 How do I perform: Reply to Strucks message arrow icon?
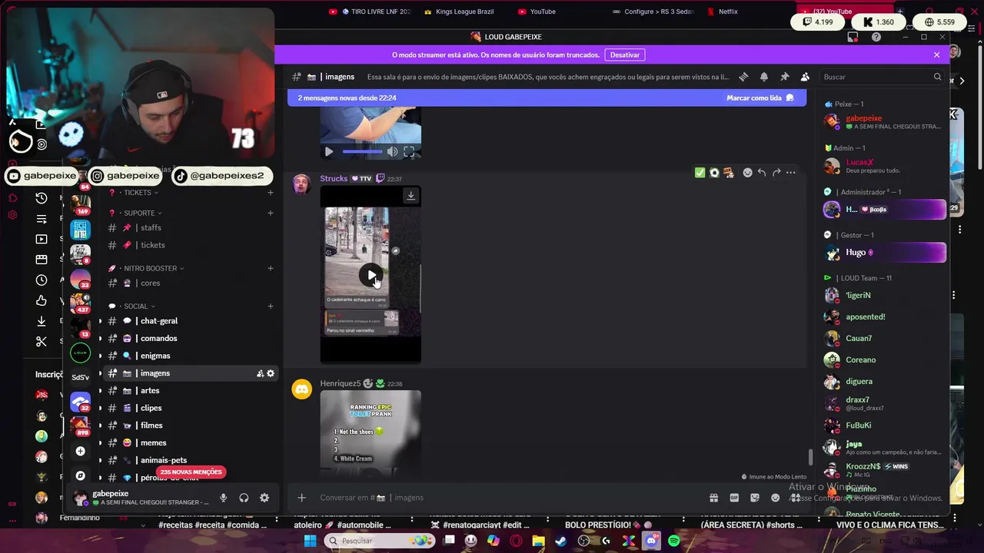click(762, 173)
